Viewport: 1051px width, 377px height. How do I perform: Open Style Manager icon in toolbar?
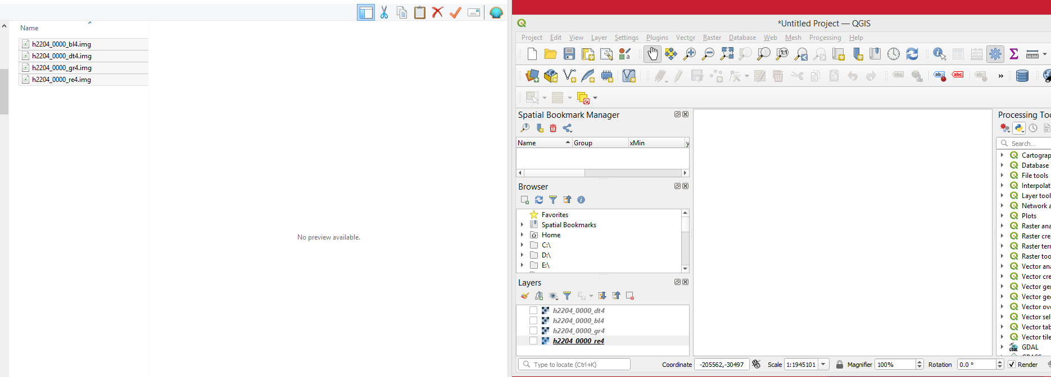625,54
